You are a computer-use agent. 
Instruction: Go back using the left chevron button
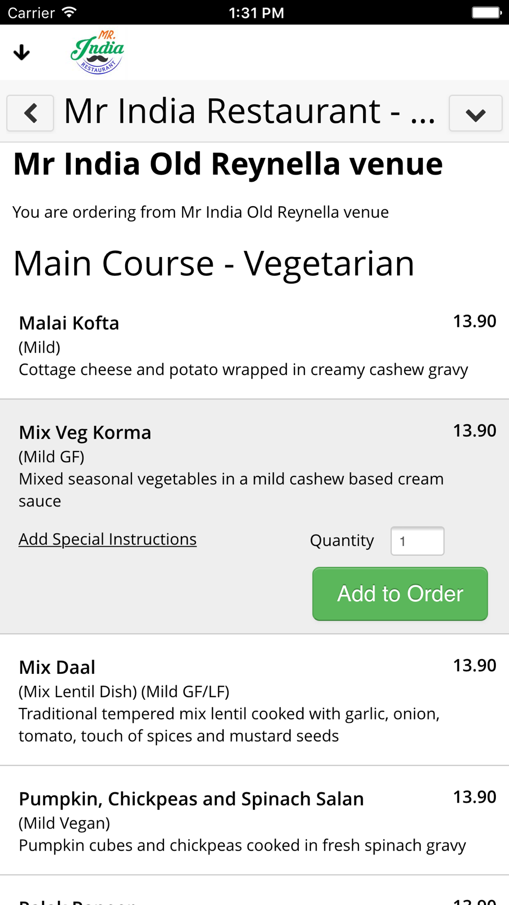[x=30, y=113]
